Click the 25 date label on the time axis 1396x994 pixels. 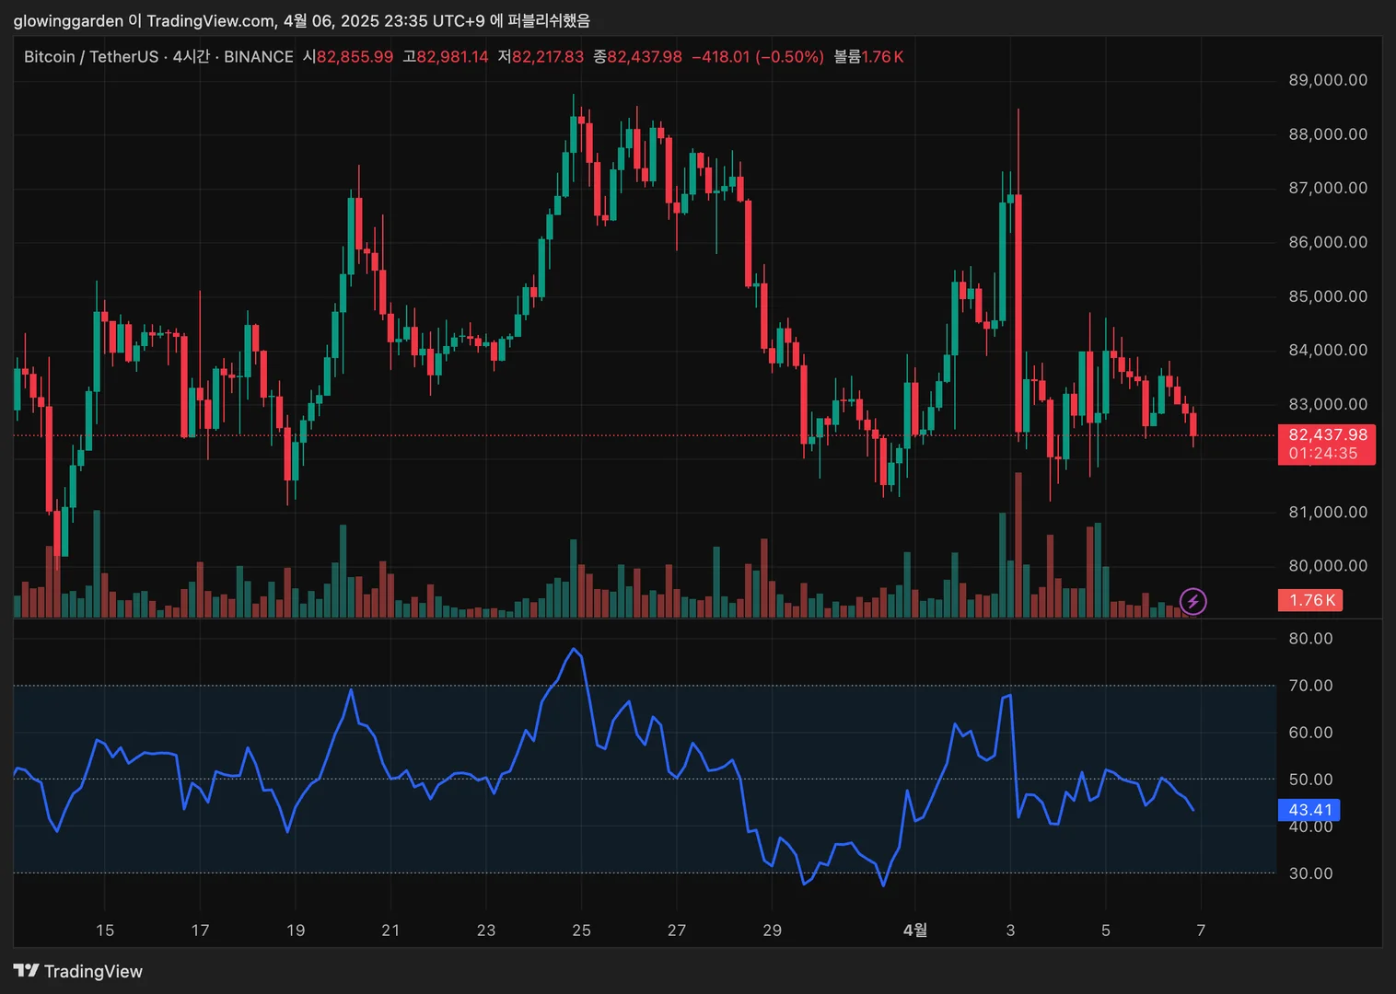click(581, 930)
